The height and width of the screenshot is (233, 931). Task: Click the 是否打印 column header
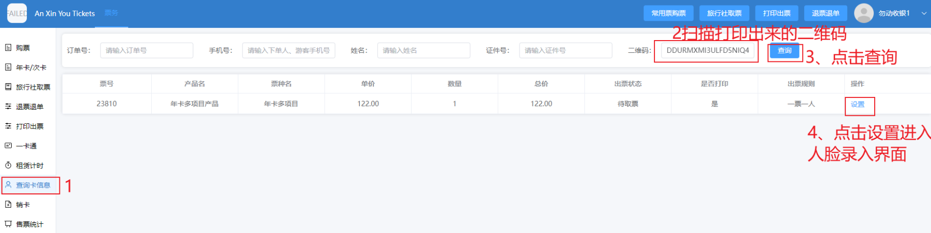click(x=714, y=84)
